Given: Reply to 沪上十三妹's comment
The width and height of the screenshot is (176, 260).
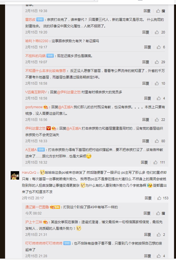Looking at the screenshot, I should 147,235.
